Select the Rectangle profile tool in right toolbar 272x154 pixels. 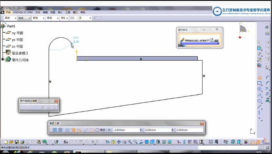259,83
